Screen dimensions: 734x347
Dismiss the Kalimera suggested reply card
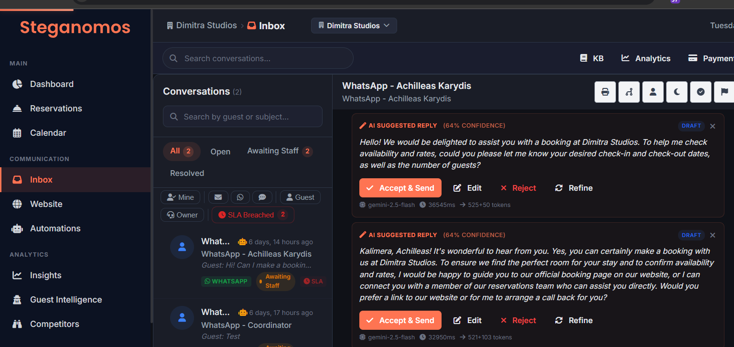coord(712,235)
